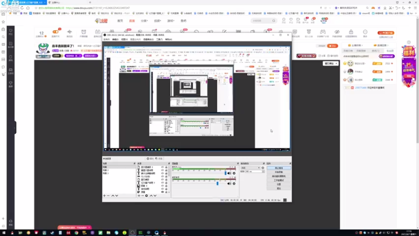
Task: Open the gear menu of second mixer channel
Action: 234,184
